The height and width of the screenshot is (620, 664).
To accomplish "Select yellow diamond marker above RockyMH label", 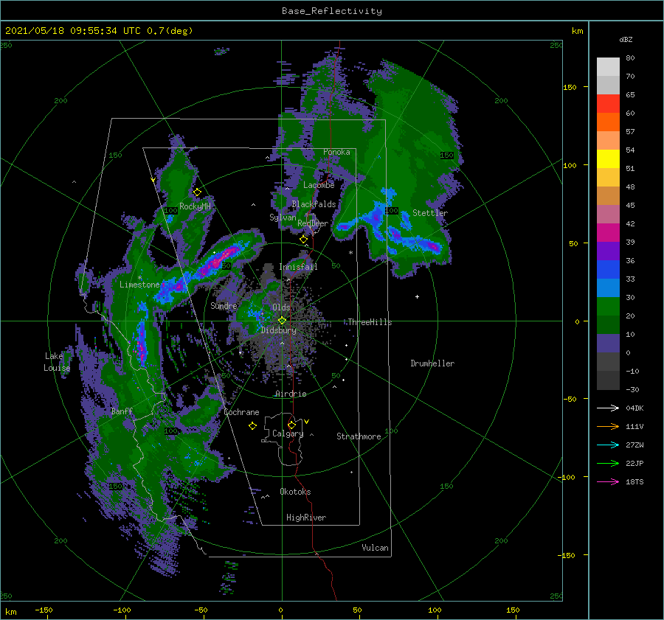I will pyautogui.click(x=197, y=192).
